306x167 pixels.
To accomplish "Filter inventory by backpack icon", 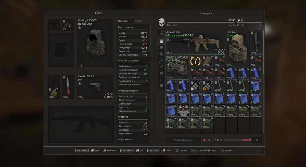I will click(x=161, y=54).
